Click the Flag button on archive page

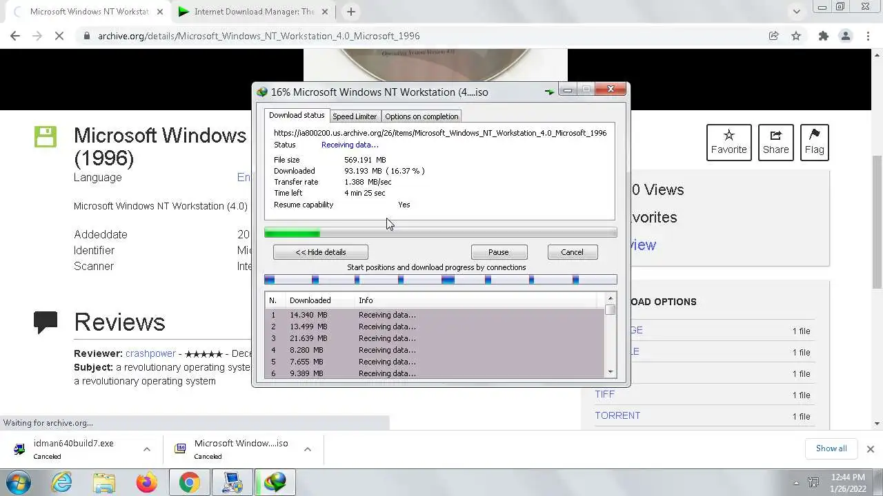click(814, 143)
